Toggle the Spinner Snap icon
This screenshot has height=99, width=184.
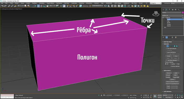click(x=77, y=6)
